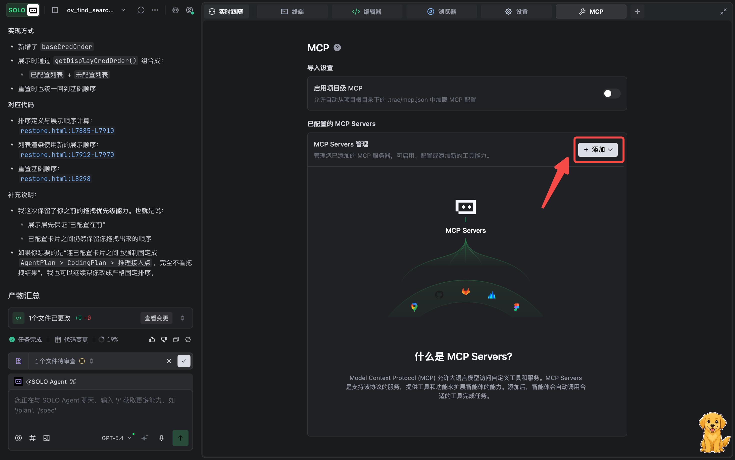Attach an image with the picture icon
Viewport: 735px width, 460px height.
pos(46,438)
